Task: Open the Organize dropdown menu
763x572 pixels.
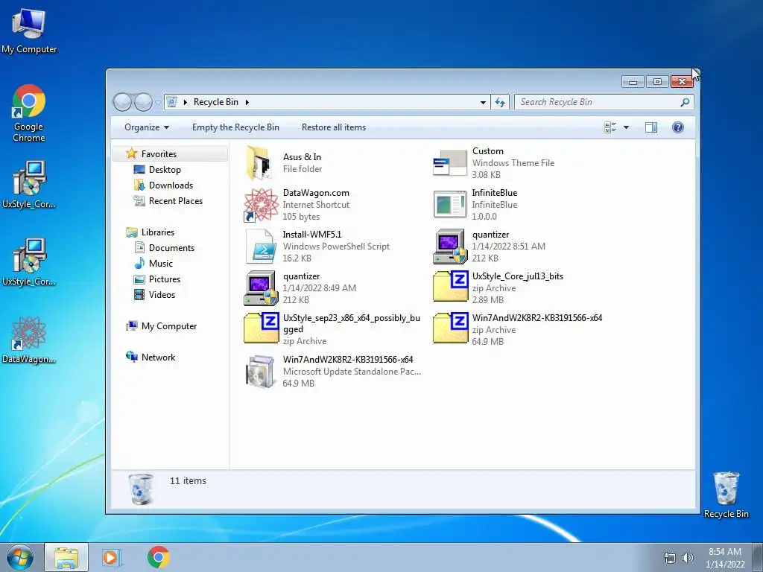Action: coord(147,127)
